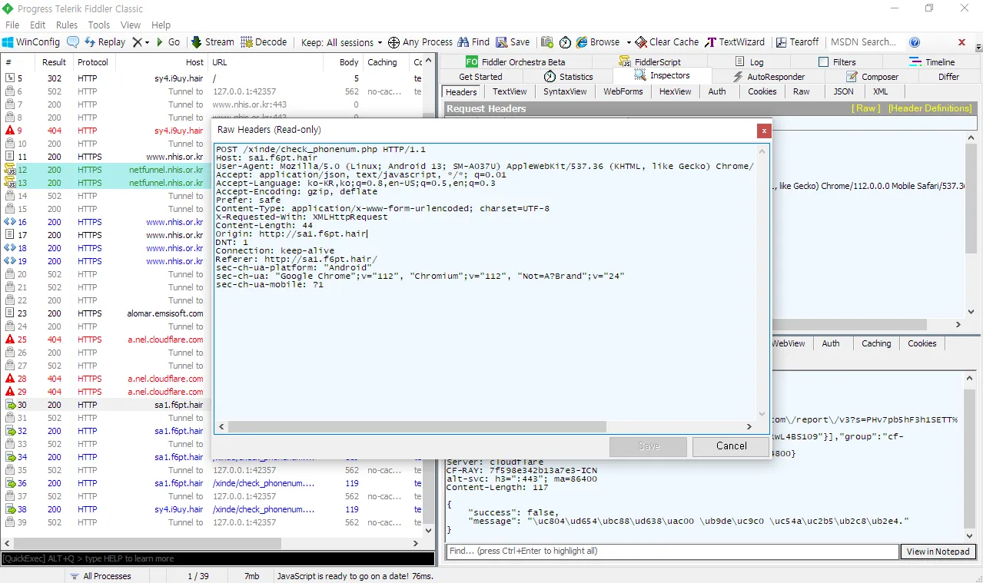The width and height of the screenshot is (983, 583).
Task: Open the Rules menu
Action: [67, 25]
